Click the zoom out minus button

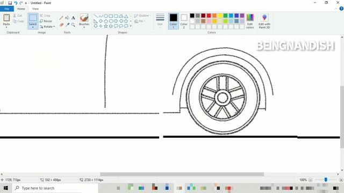pos(311,180)
